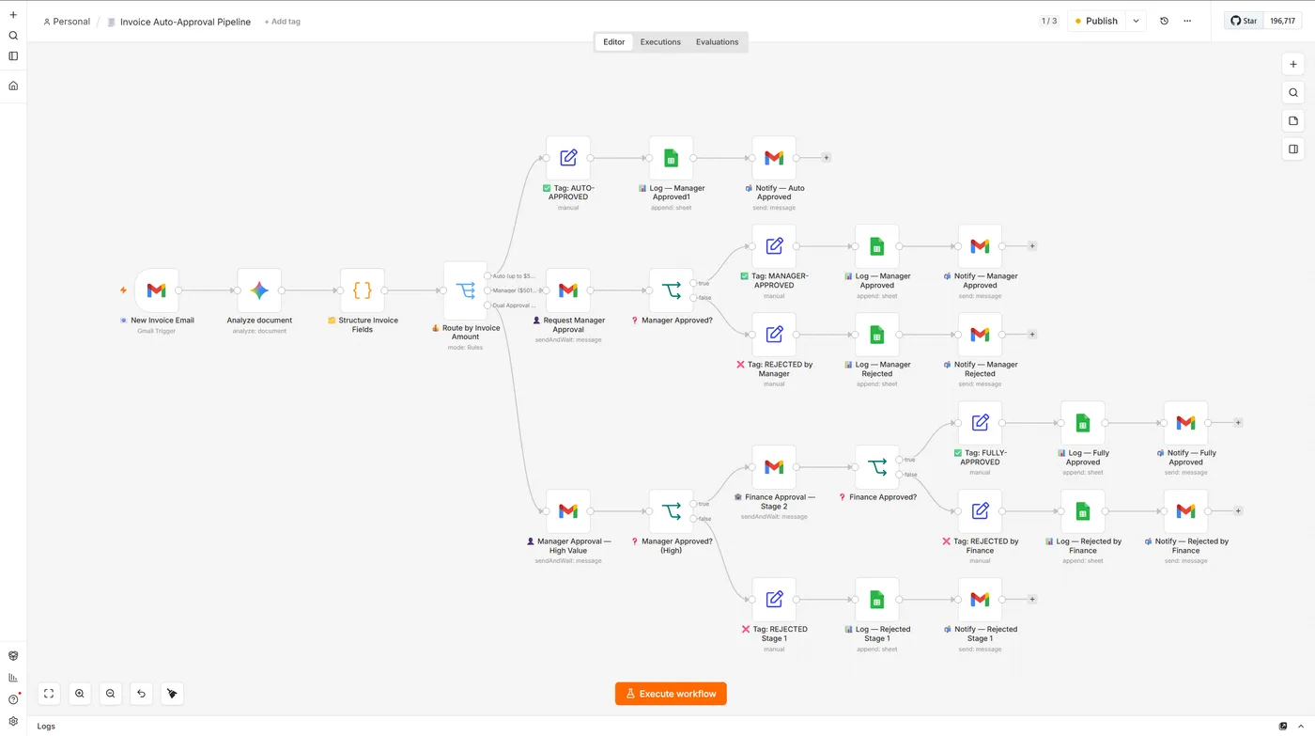1315x736 pixels.
Task: Add node after Notify — Auto Approved plus
Action: [x=827, y=158]
